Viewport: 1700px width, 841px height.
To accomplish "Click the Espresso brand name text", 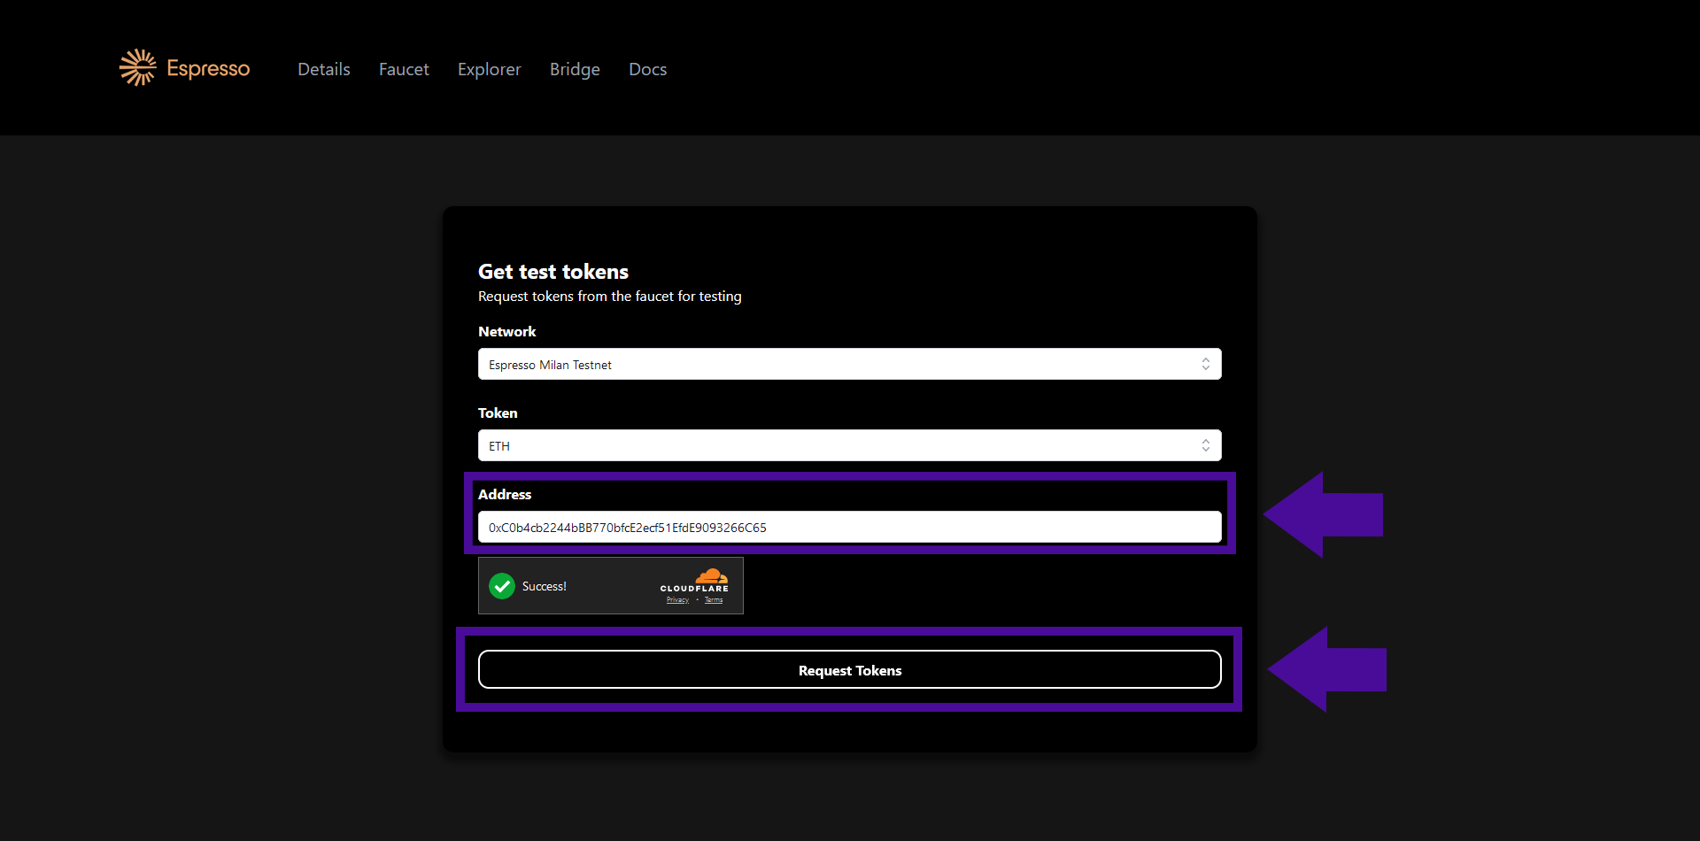I will coord(208,69).
